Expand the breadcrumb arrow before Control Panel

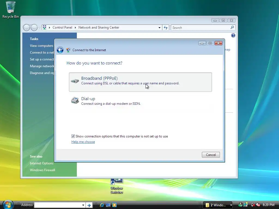tap(50, 27)
